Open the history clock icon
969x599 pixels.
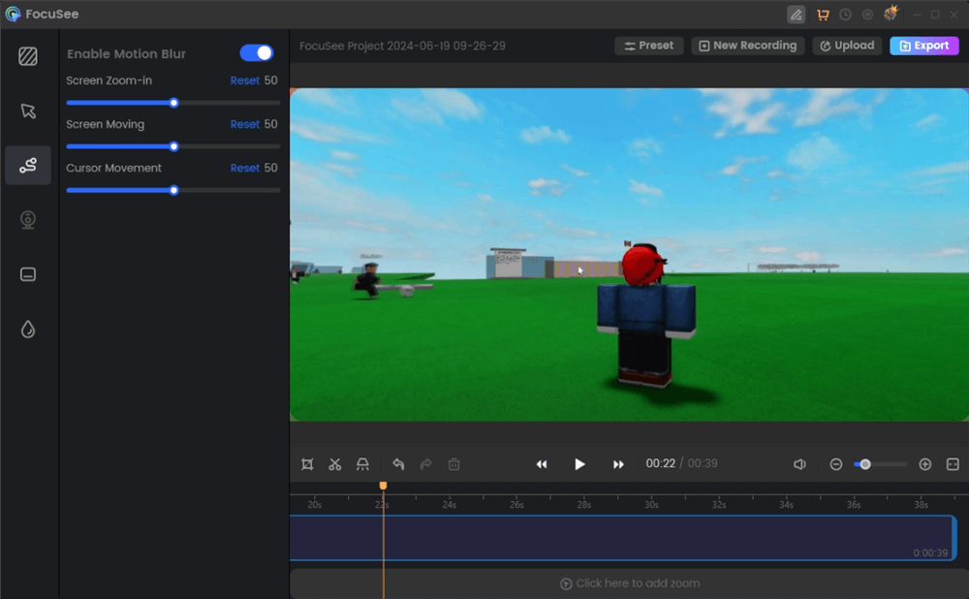coord(845,15)
